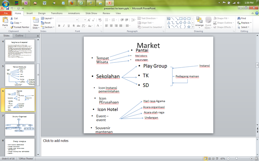Switch to Slide Sorter view icon

coord(210,159)
